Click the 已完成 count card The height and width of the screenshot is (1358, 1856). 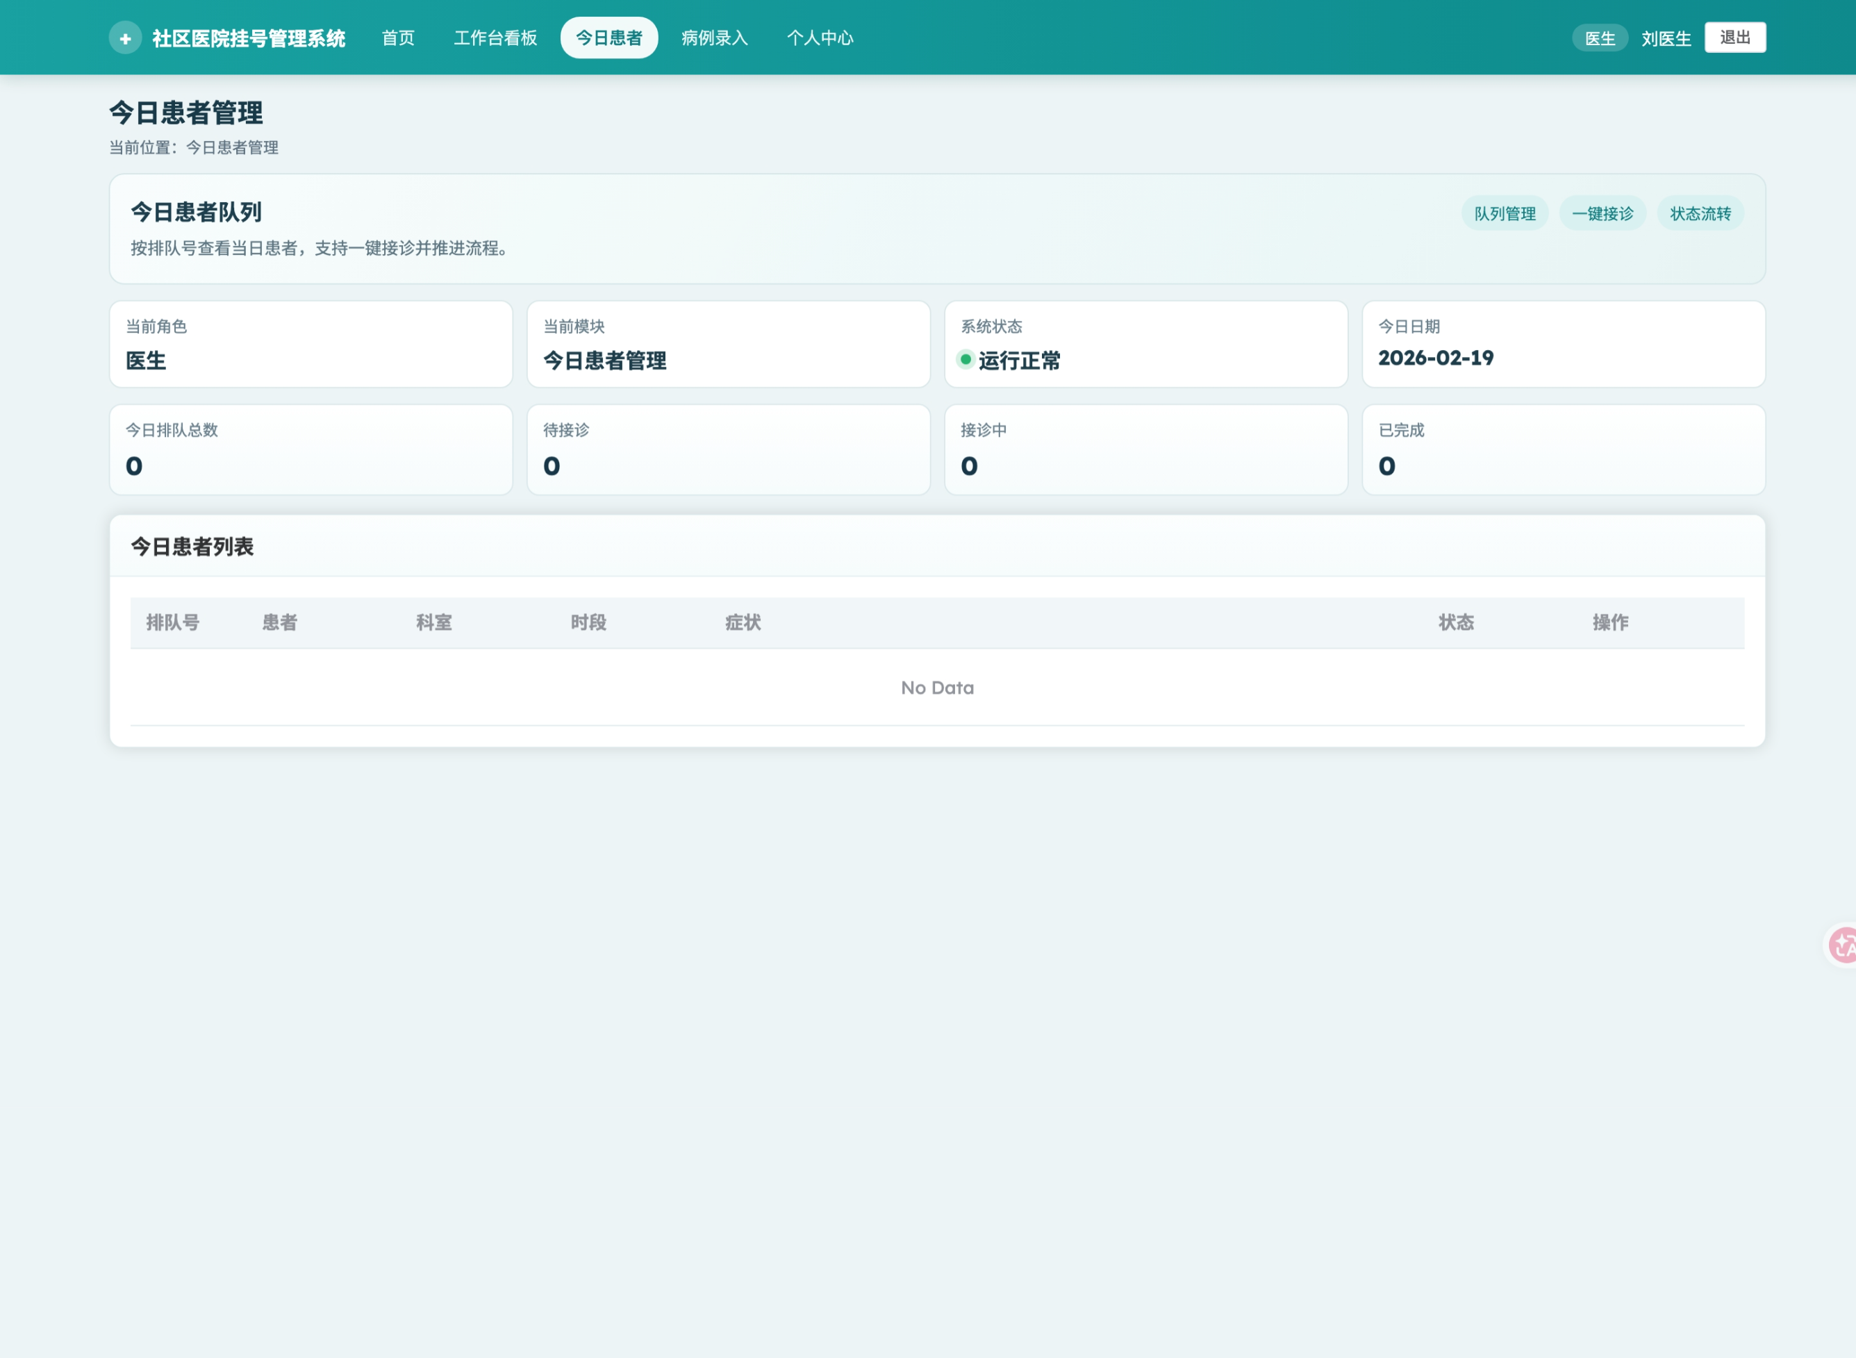pyautogui.click(x=1564, y=449)
